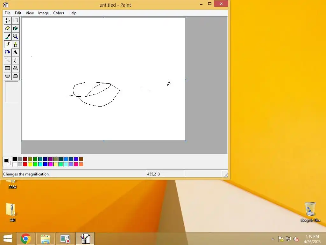Click the window resize grip in status bar
The width and height of the screenshot is (326, 245).
pyautogui.click(x=225, y=175)
